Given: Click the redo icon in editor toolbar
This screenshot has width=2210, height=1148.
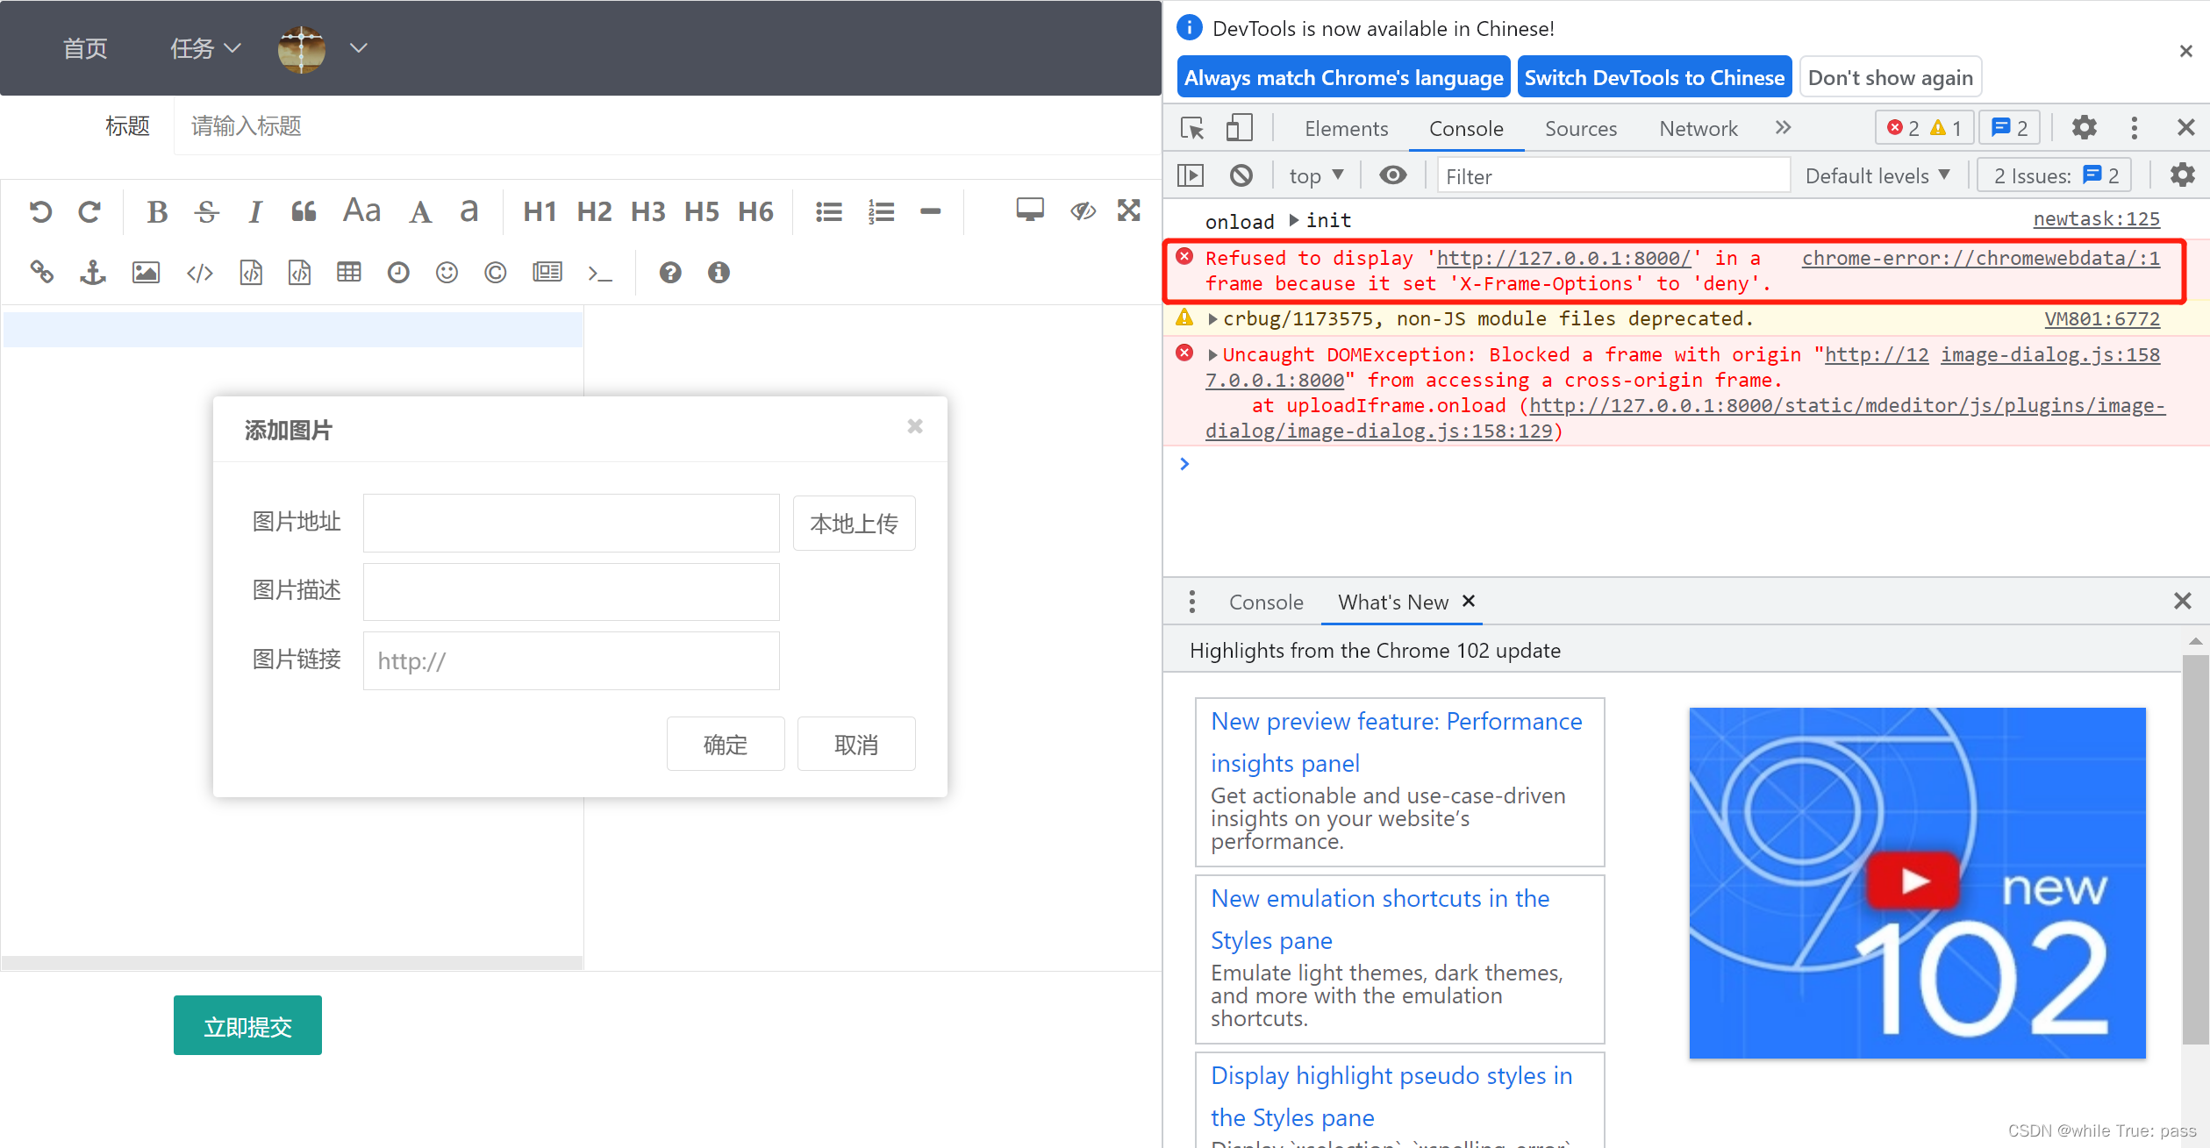Looking at the screenshot, I should (89, 211).
